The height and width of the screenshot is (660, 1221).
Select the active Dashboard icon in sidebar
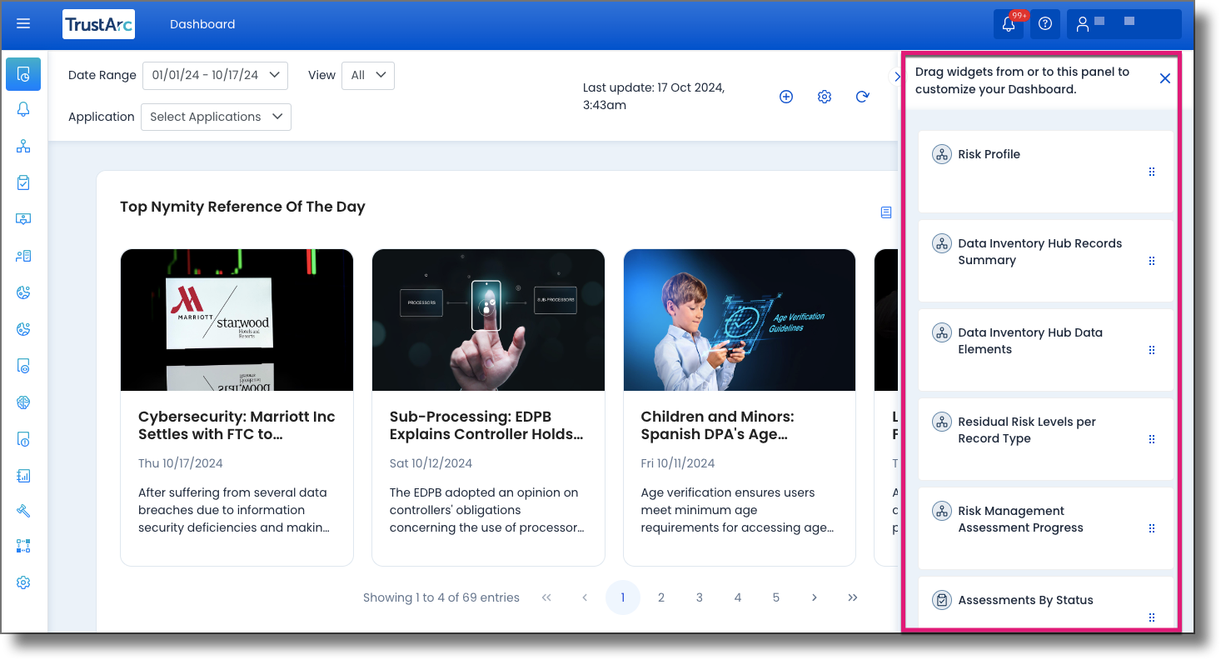point(23,74)
